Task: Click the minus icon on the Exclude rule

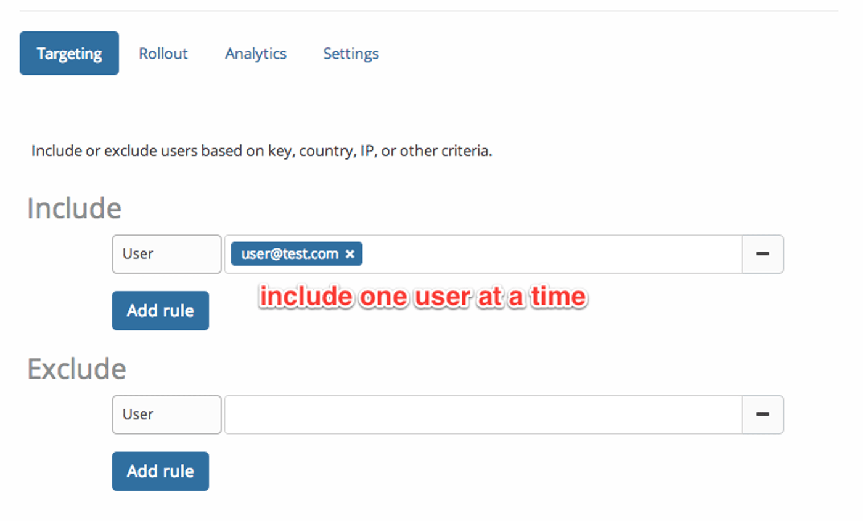Action: [x=763, y=414]
